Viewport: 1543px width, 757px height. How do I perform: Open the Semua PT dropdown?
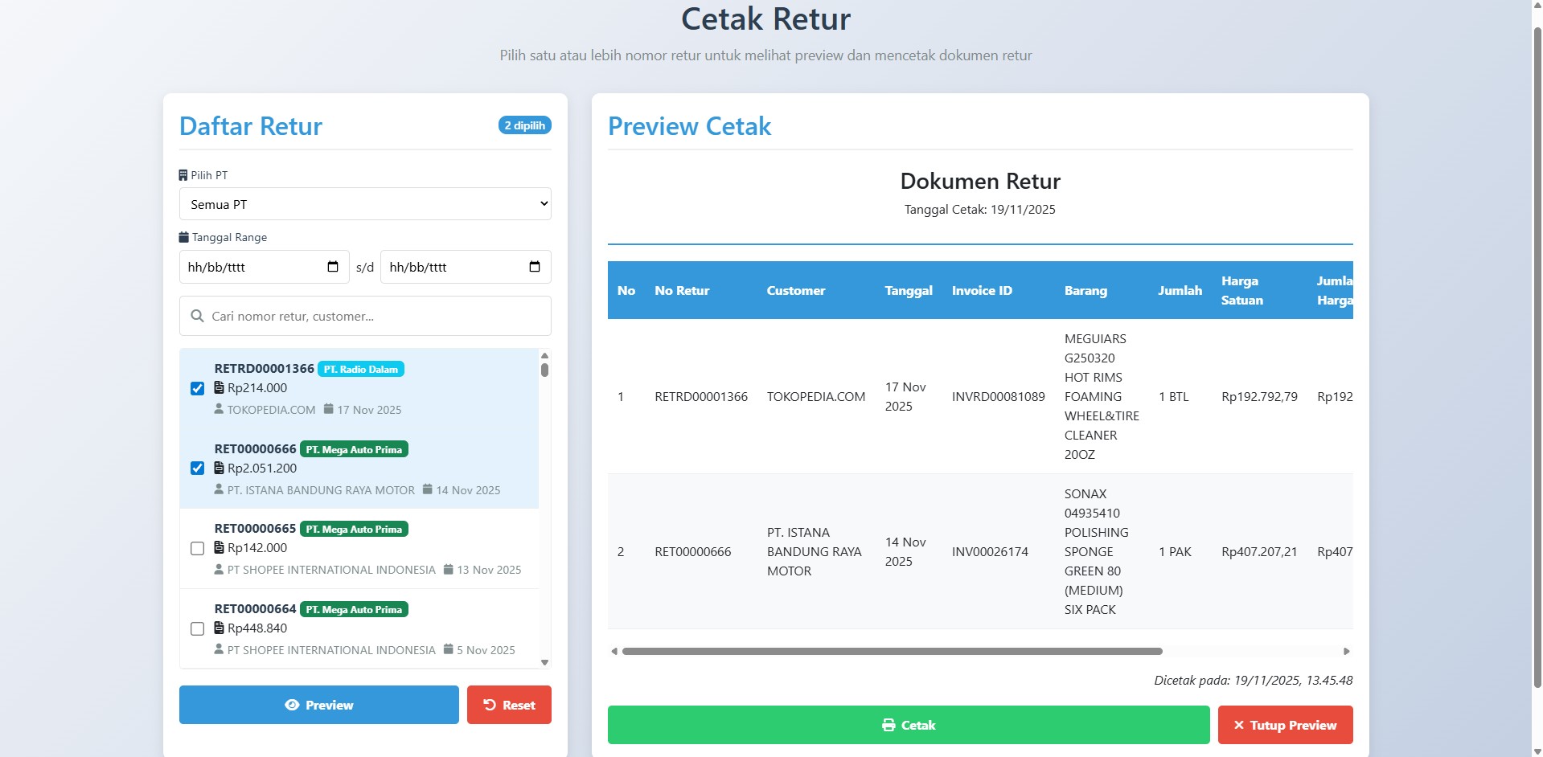tap(365, 203)
